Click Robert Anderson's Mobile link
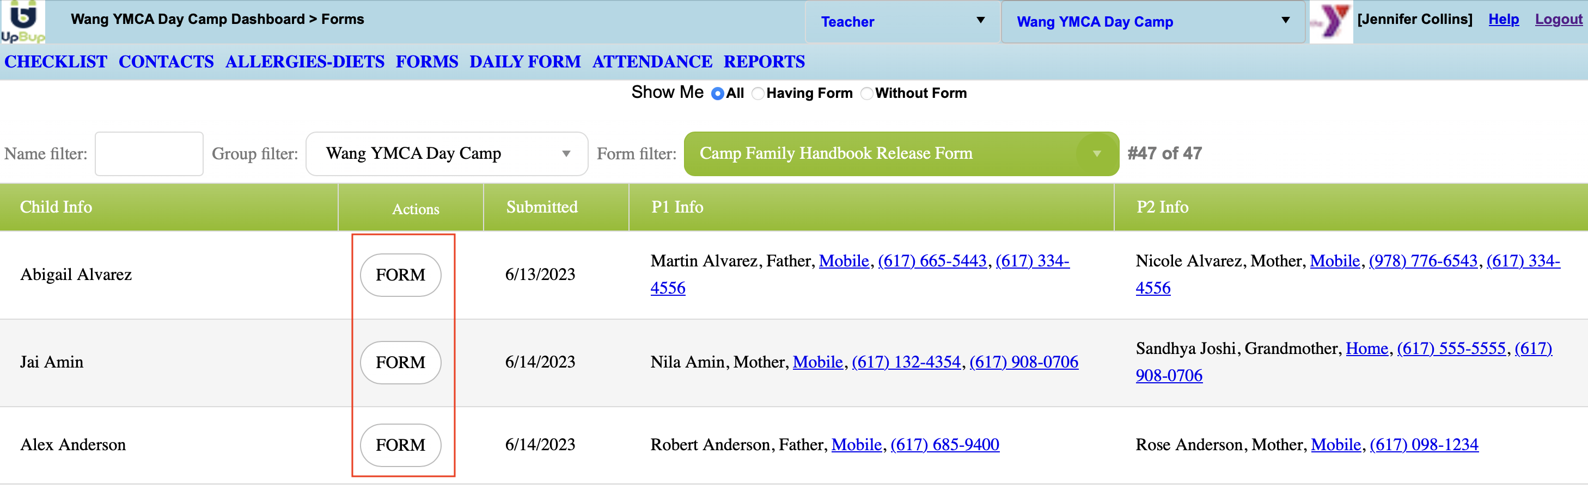Screen dimensions: 1588x485 point(856,444)
